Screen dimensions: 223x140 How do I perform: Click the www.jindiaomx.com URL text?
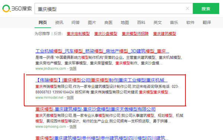click(x=51, y=69)
